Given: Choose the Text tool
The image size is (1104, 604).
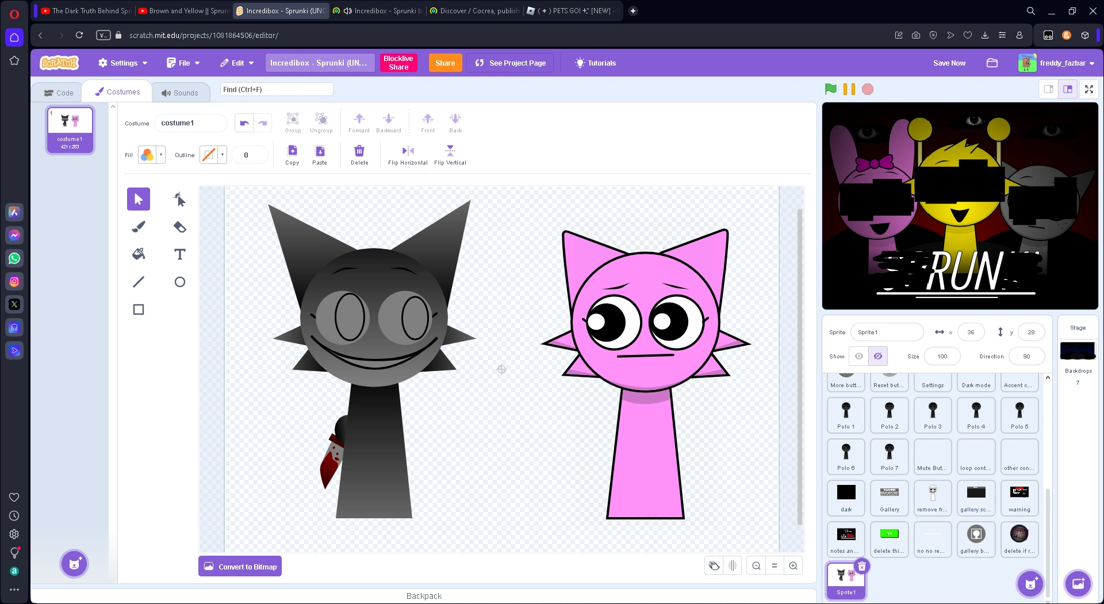Looking at the screenshot, I should pos(179,254).
